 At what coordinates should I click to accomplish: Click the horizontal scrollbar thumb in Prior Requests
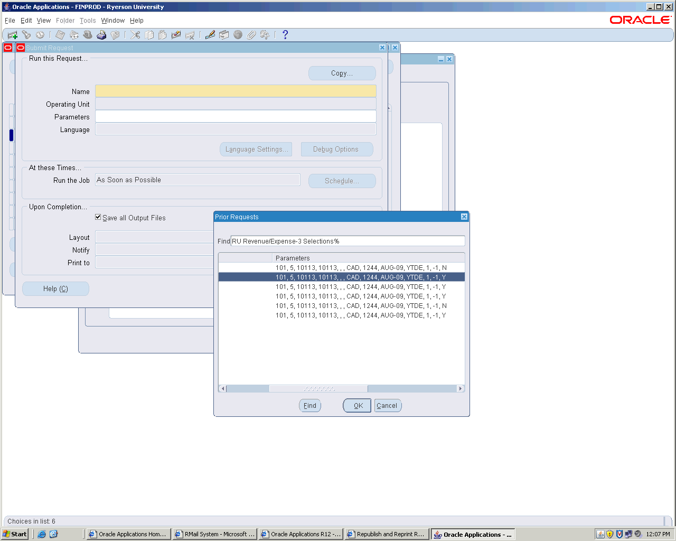(318, 389)
